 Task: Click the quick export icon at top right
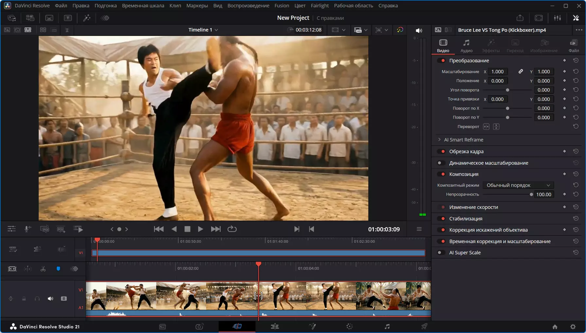click(x=520, y=18)
